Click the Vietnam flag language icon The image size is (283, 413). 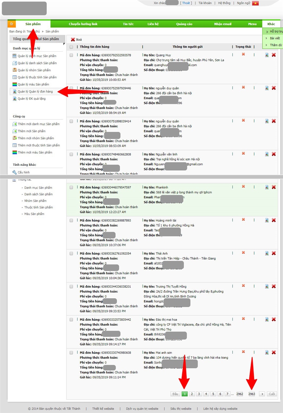pyautogui.click(x=255, y=3)
